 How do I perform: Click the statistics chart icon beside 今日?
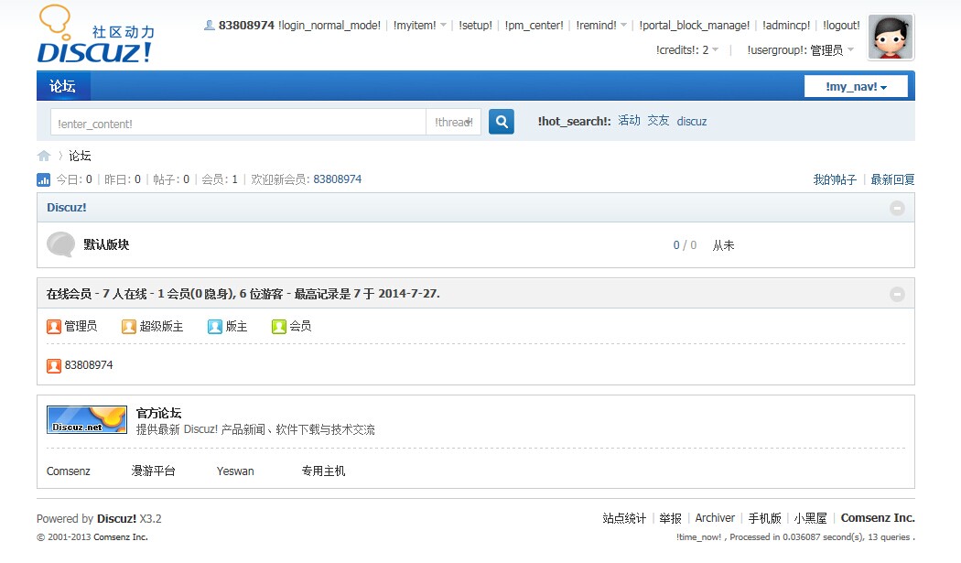pyautogui.click(x=43, y=179)
